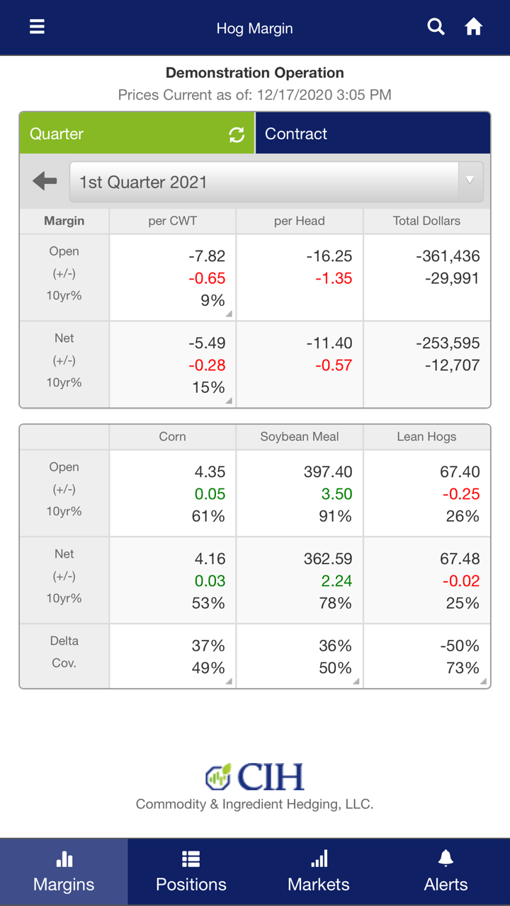
Task: Open the hamburger menu
Action: (37, 28)
